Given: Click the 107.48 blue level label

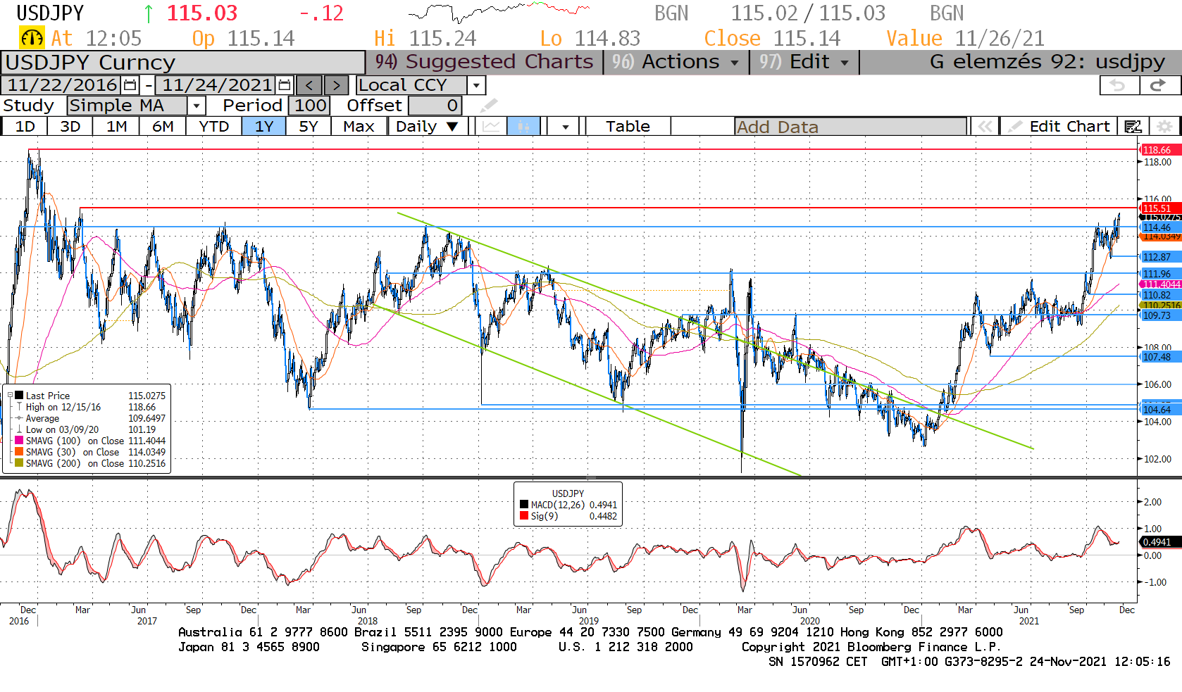Looking at the screenshot, I should [1159, 357].
